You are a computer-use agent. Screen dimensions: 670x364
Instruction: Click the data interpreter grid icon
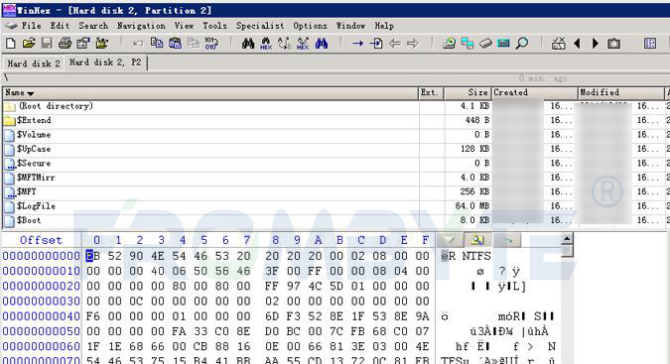pyautogui.click(x=650, y=43)
